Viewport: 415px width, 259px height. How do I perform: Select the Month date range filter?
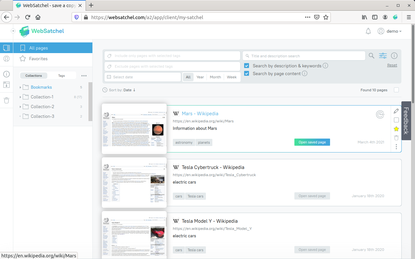pyautogui.click(x=215, y=77)
